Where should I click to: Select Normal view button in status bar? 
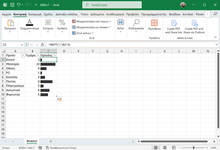(156, 148)
